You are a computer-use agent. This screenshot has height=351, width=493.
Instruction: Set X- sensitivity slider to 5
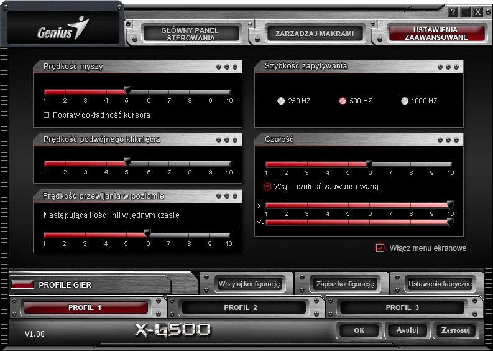tap(348, 206)
